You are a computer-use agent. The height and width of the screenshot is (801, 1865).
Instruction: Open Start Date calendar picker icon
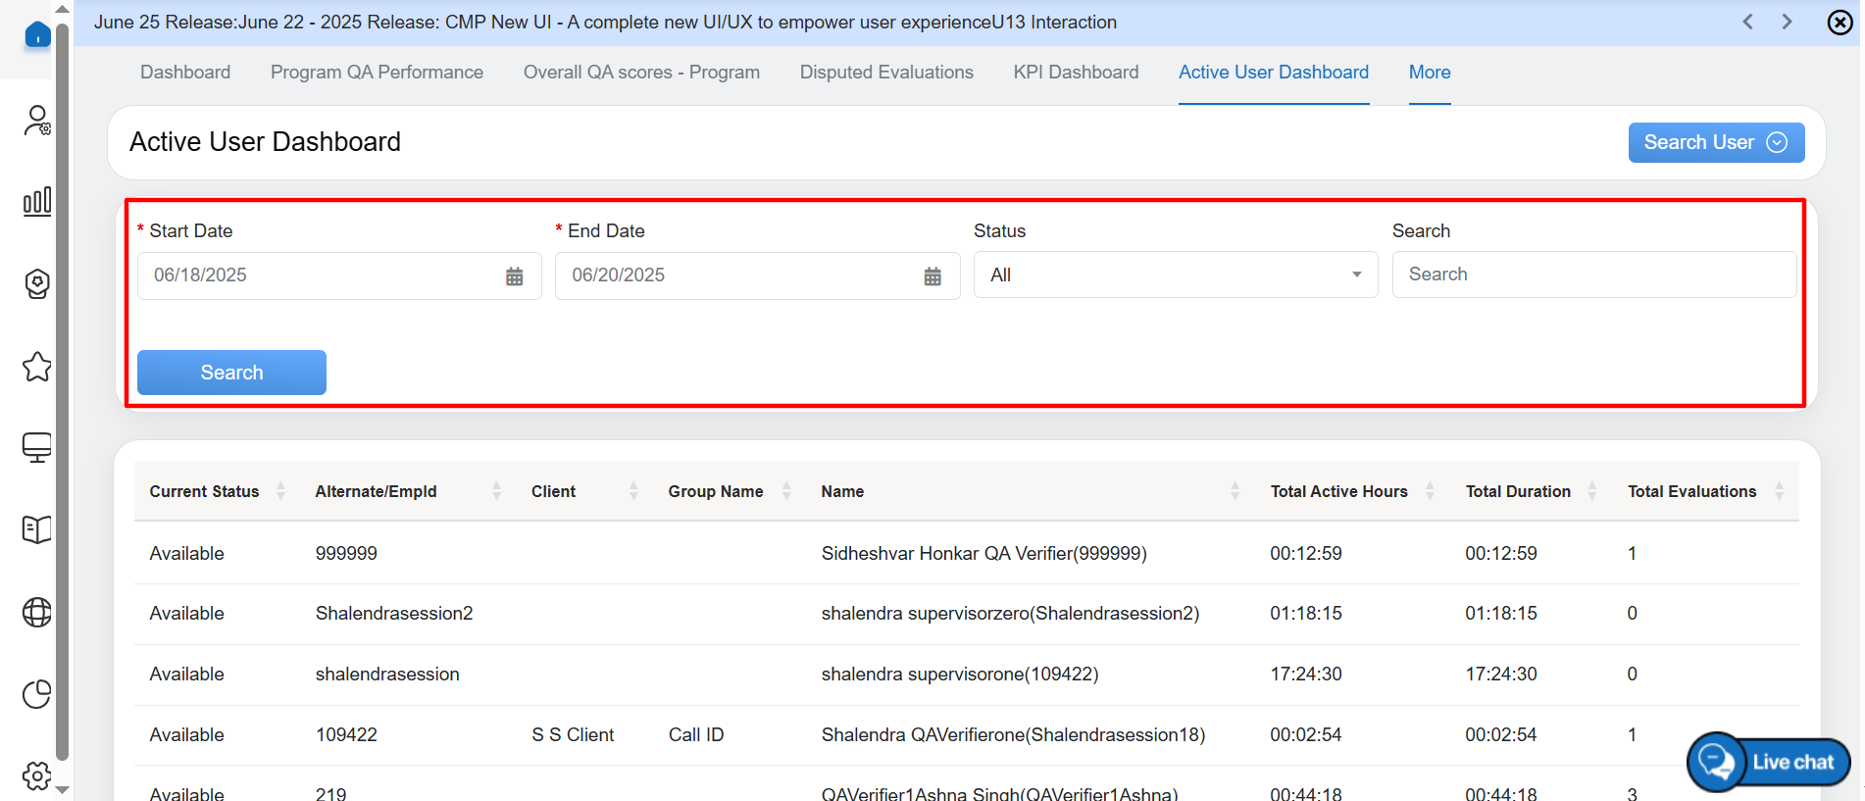(x=514, y=276)
